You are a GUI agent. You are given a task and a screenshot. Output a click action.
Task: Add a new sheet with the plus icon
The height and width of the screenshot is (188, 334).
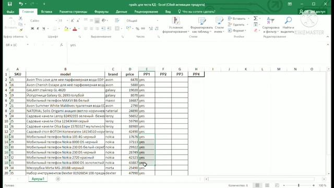point(58,179)
